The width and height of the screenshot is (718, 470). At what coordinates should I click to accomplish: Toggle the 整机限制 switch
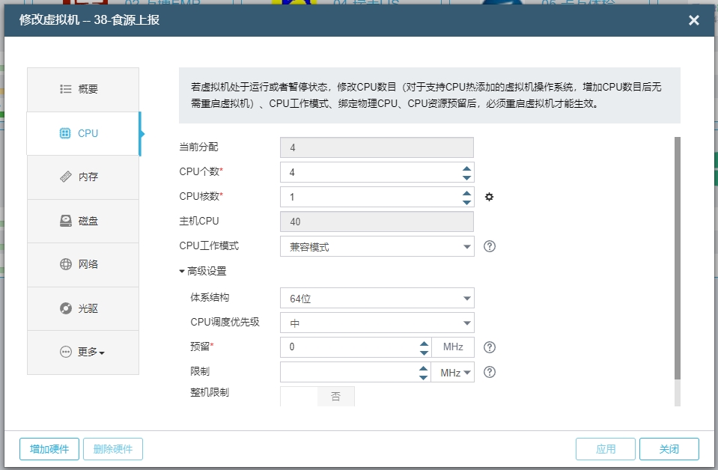(317, 397)
